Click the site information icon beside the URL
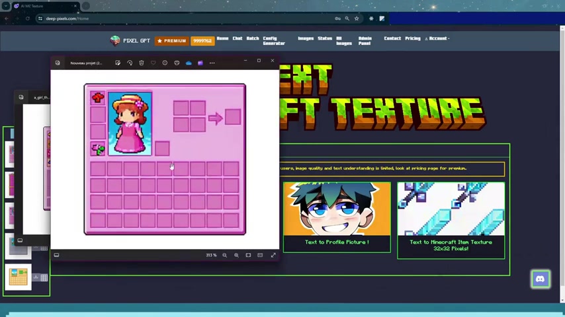 [x=40, y=18]
